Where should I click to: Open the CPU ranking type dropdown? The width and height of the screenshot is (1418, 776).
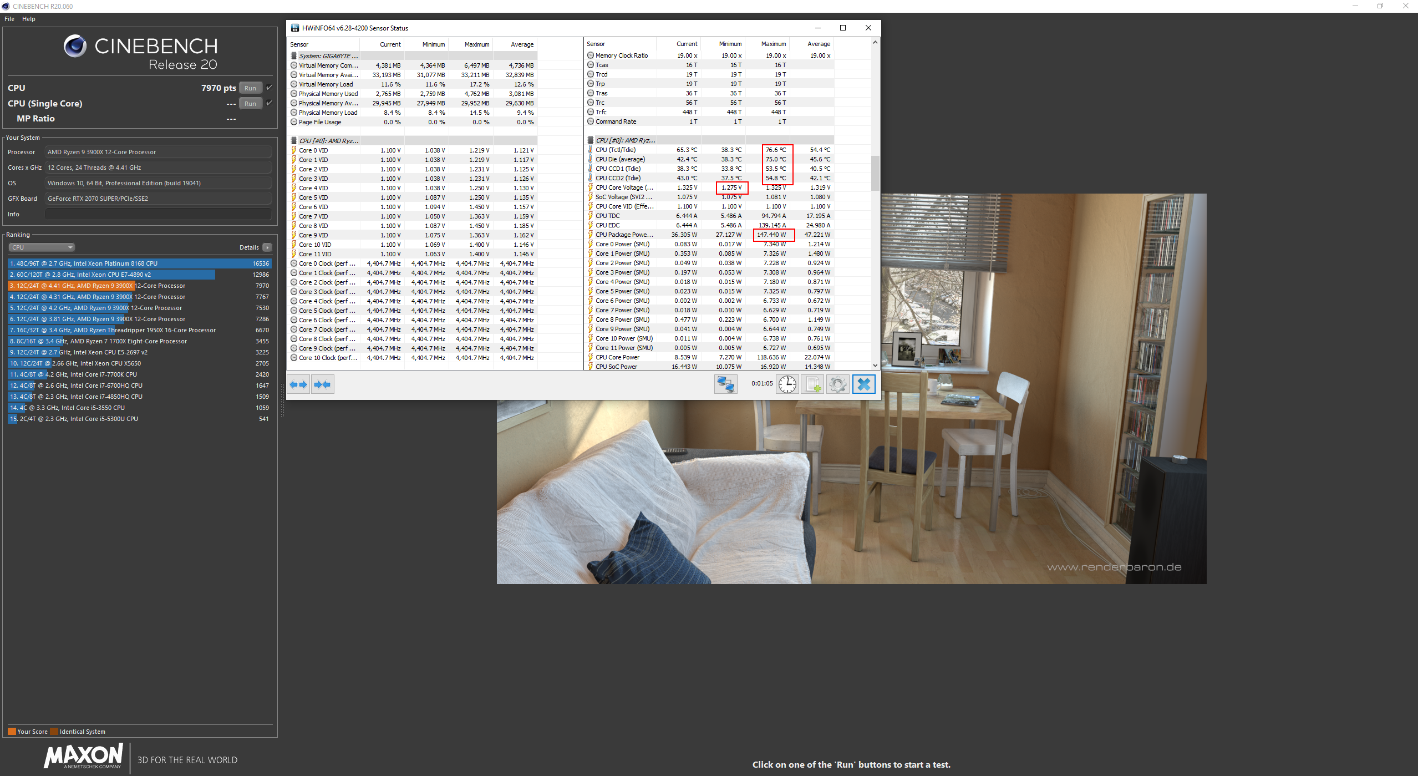coord(42,247)
